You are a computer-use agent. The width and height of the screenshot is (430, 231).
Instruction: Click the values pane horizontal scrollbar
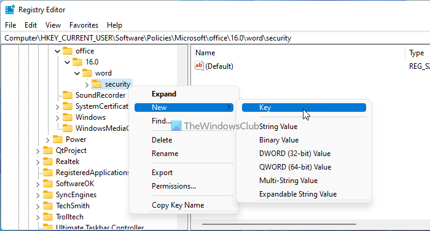click(279, 224)
